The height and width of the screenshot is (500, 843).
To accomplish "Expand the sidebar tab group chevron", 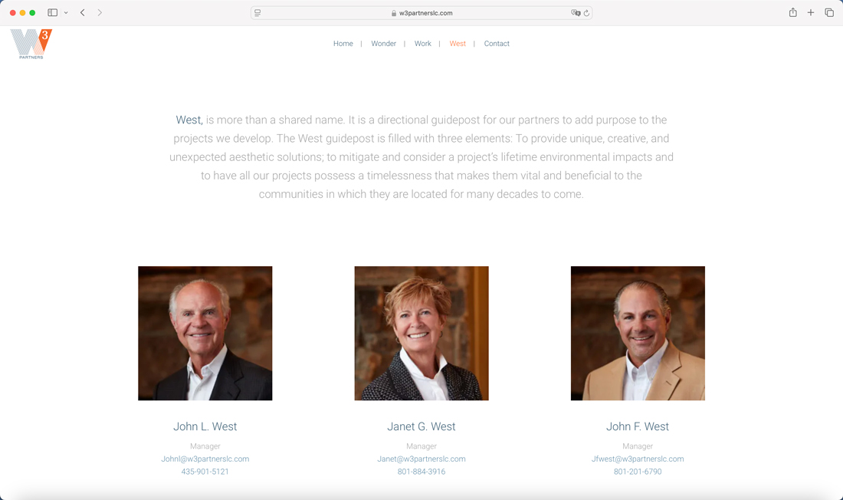I will point(66,12).
